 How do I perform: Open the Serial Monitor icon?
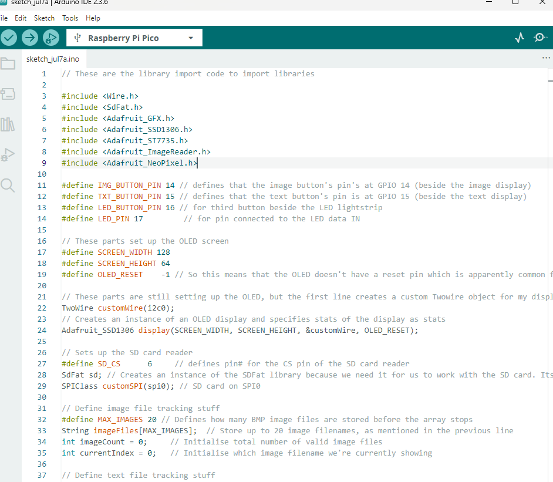click(540, 38)
